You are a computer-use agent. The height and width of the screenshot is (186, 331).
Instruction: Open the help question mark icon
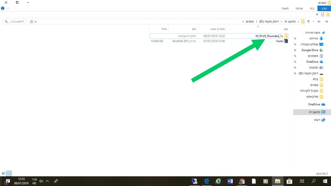point(2,8)
